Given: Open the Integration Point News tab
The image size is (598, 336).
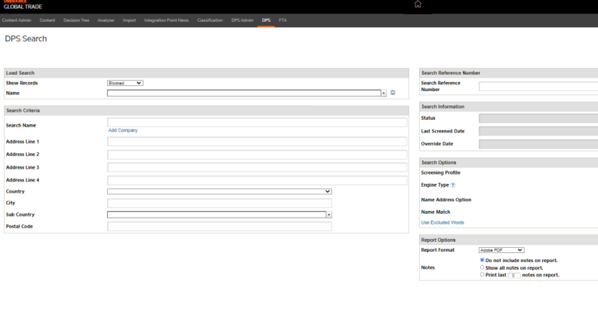Looking at the screenshot, I should click(166, 20).
